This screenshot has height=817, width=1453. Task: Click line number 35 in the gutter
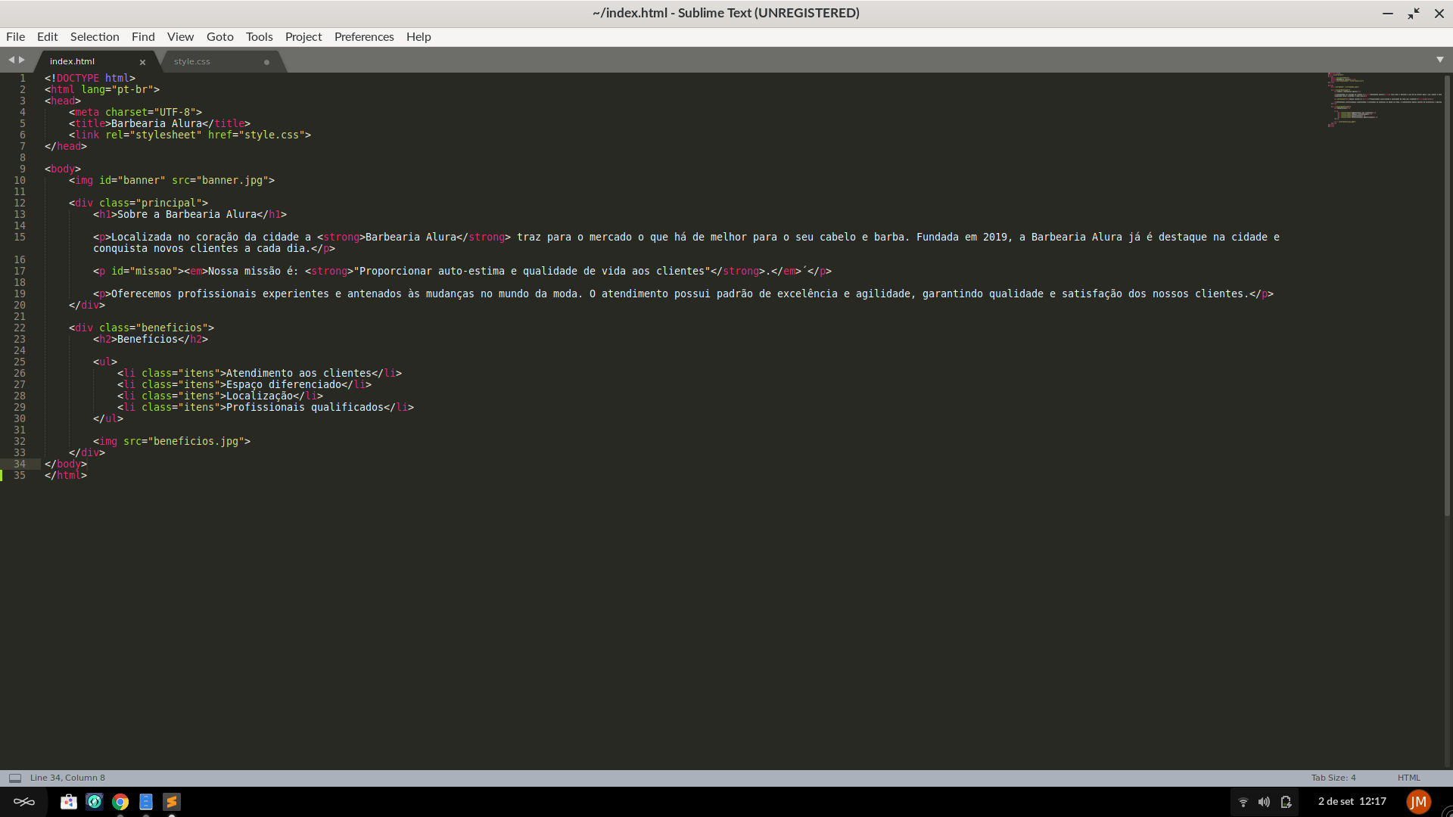coord(20,475)
